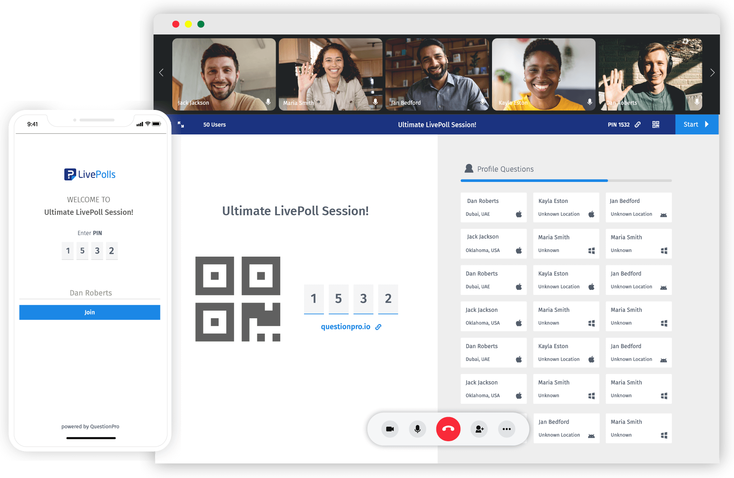734x478 pixels.
Task: Toggle Maria Smith's microphone icon in video
Action: (x=376, y=102)
